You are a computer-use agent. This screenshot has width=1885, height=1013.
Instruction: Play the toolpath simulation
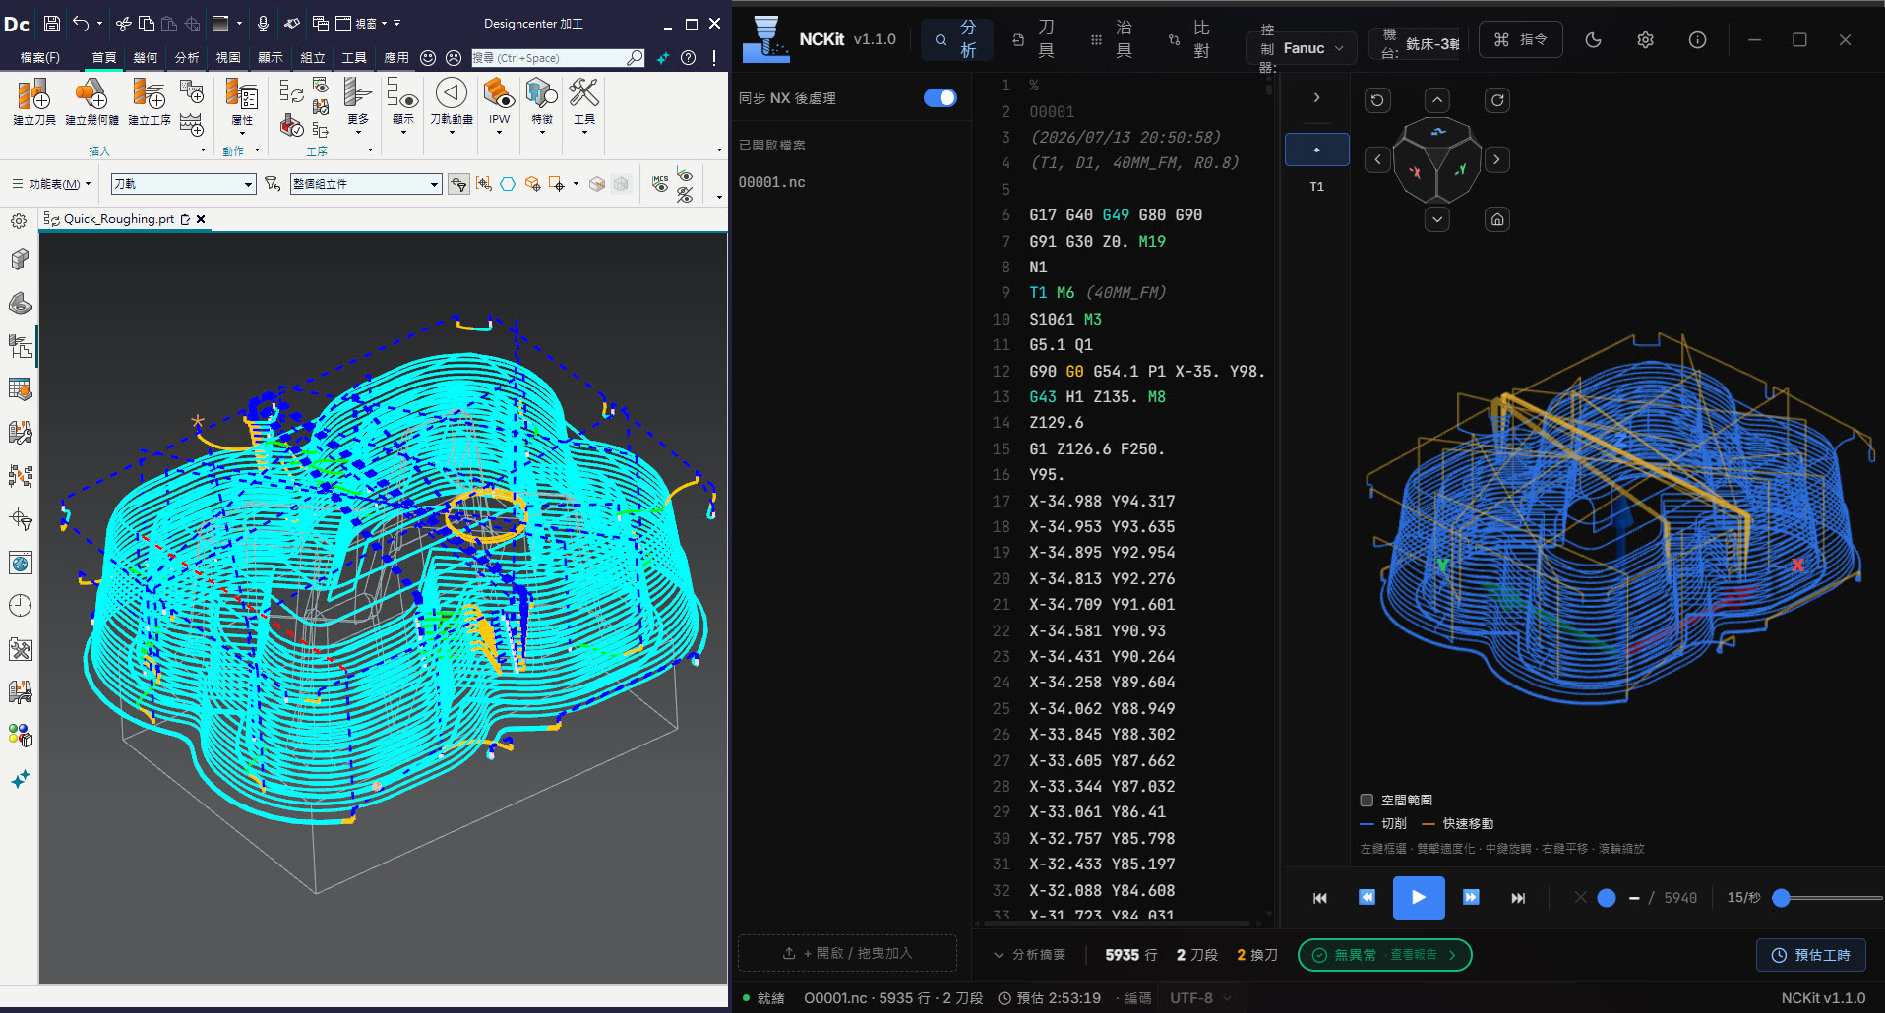click(1419, 897)
